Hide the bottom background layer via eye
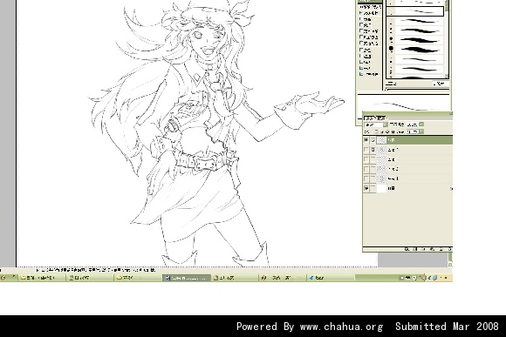Viewport: 506px width, 337px height. 366,188
